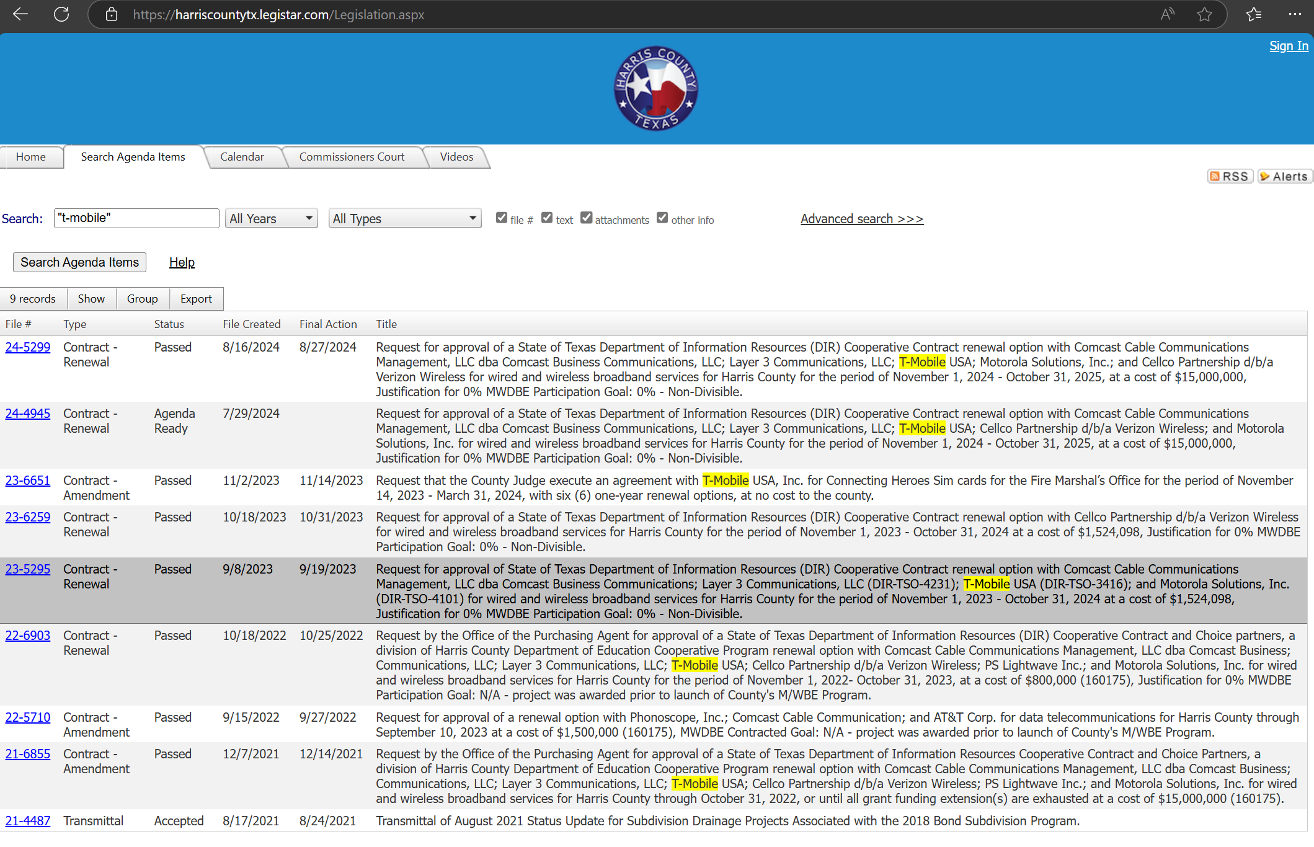Sort by the Final Action column header
Screen dimensions: 1314x847
328,324
